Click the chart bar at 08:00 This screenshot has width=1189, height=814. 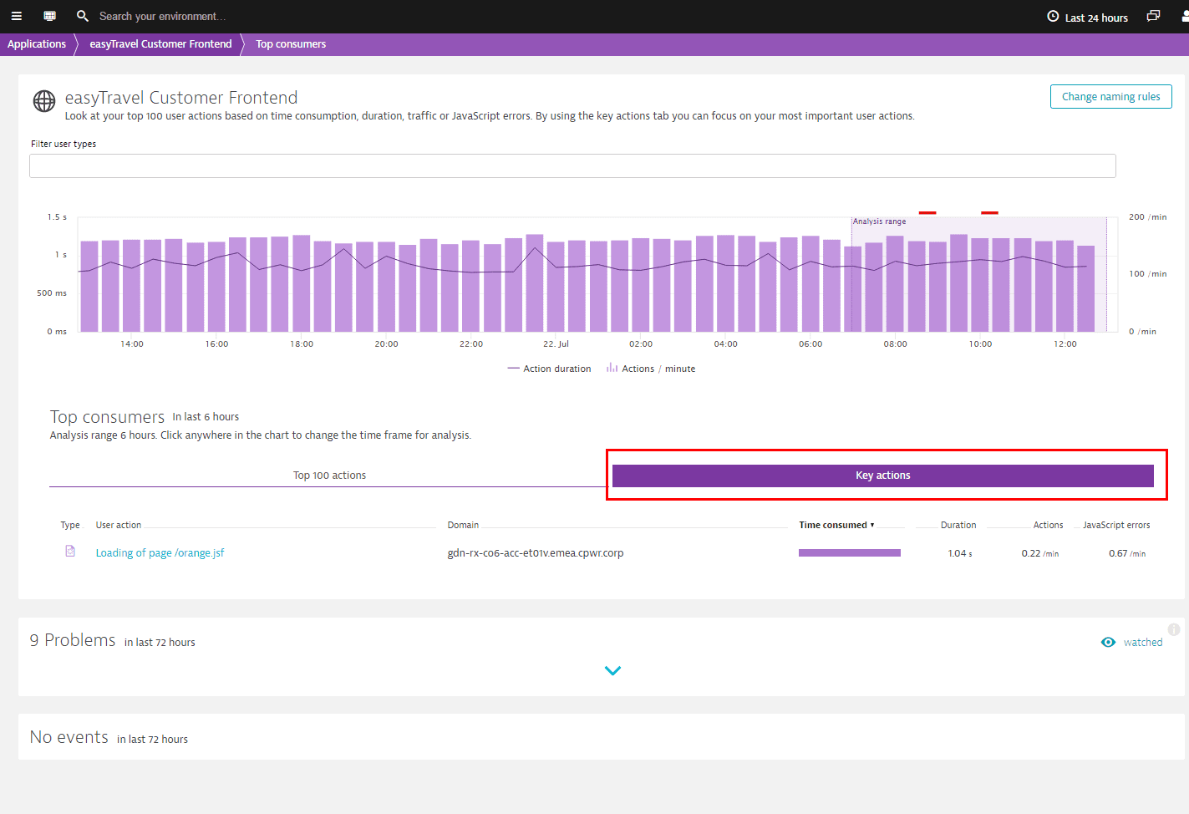(x=895, y=283)
